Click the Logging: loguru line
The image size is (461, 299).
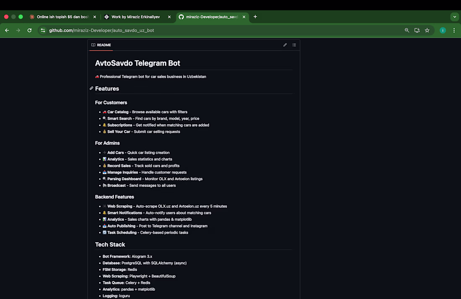coord(116,296)
